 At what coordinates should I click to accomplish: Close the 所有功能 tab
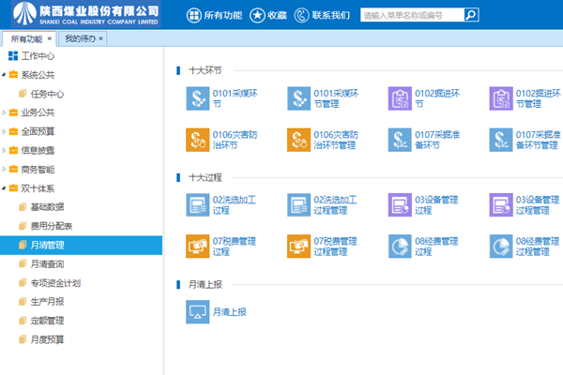[x=50, y=38]
